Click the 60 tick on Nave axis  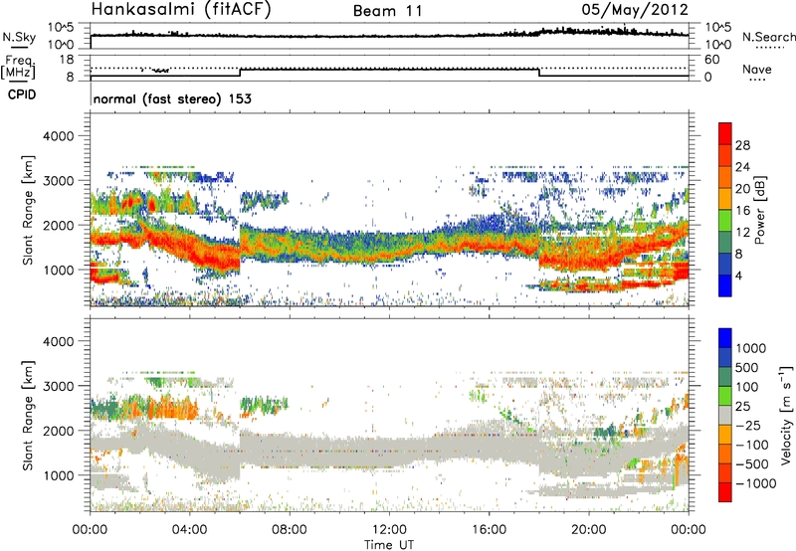pos(711,60)
